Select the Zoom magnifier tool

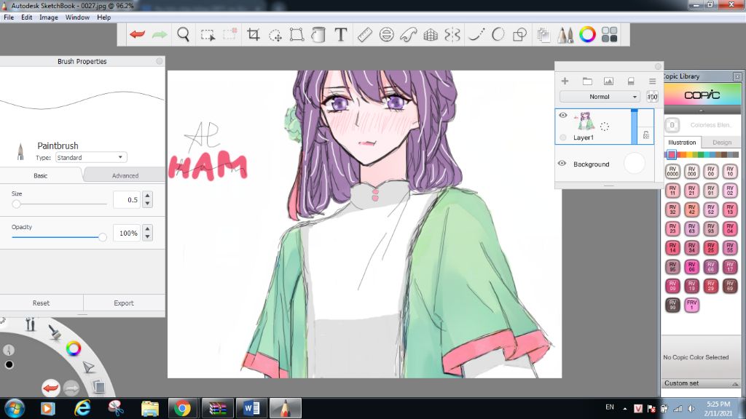(183, 34)
